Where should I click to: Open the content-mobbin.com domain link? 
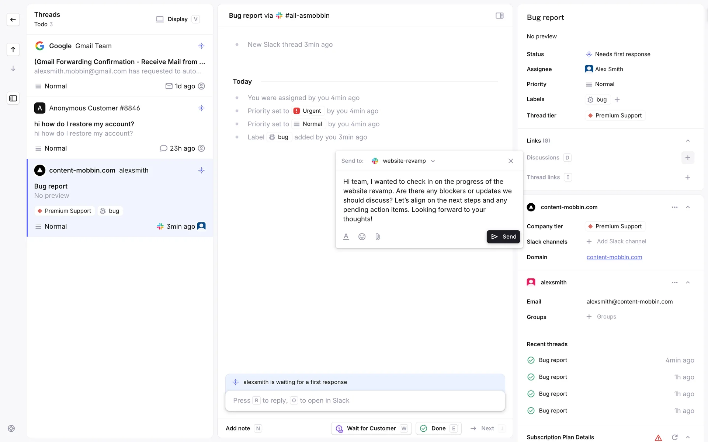(614, 257)
